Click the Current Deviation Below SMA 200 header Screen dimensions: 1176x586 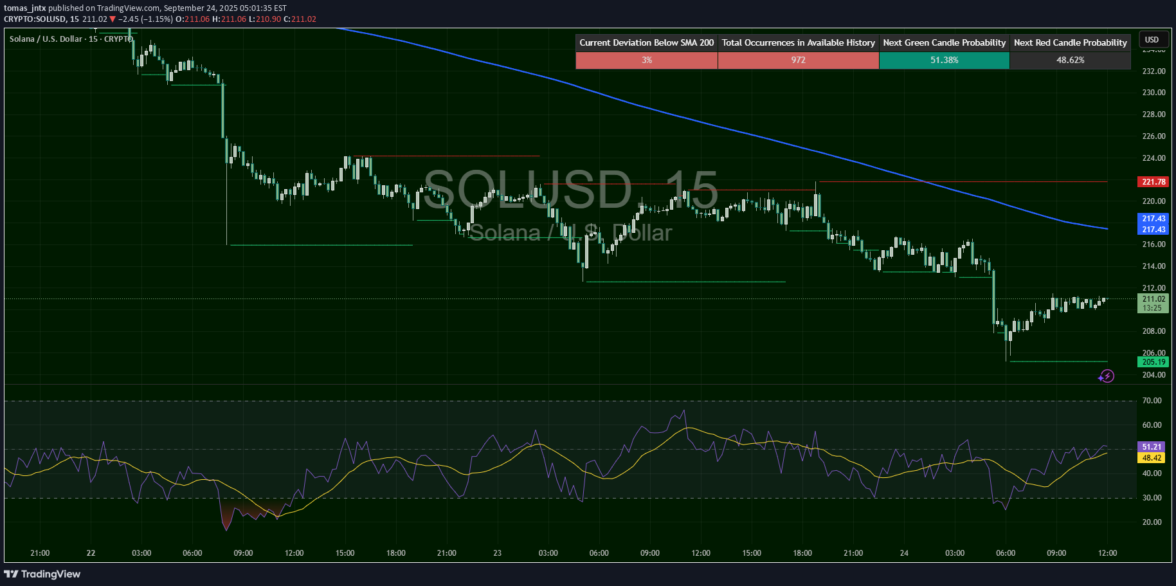coord(646,42)
